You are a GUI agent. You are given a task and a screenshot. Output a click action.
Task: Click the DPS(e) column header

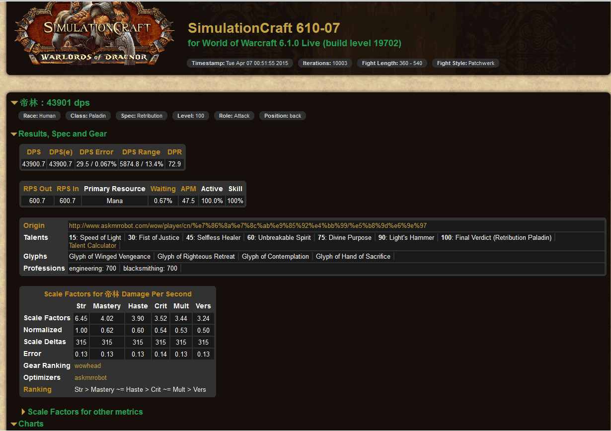tap(61, 152)
